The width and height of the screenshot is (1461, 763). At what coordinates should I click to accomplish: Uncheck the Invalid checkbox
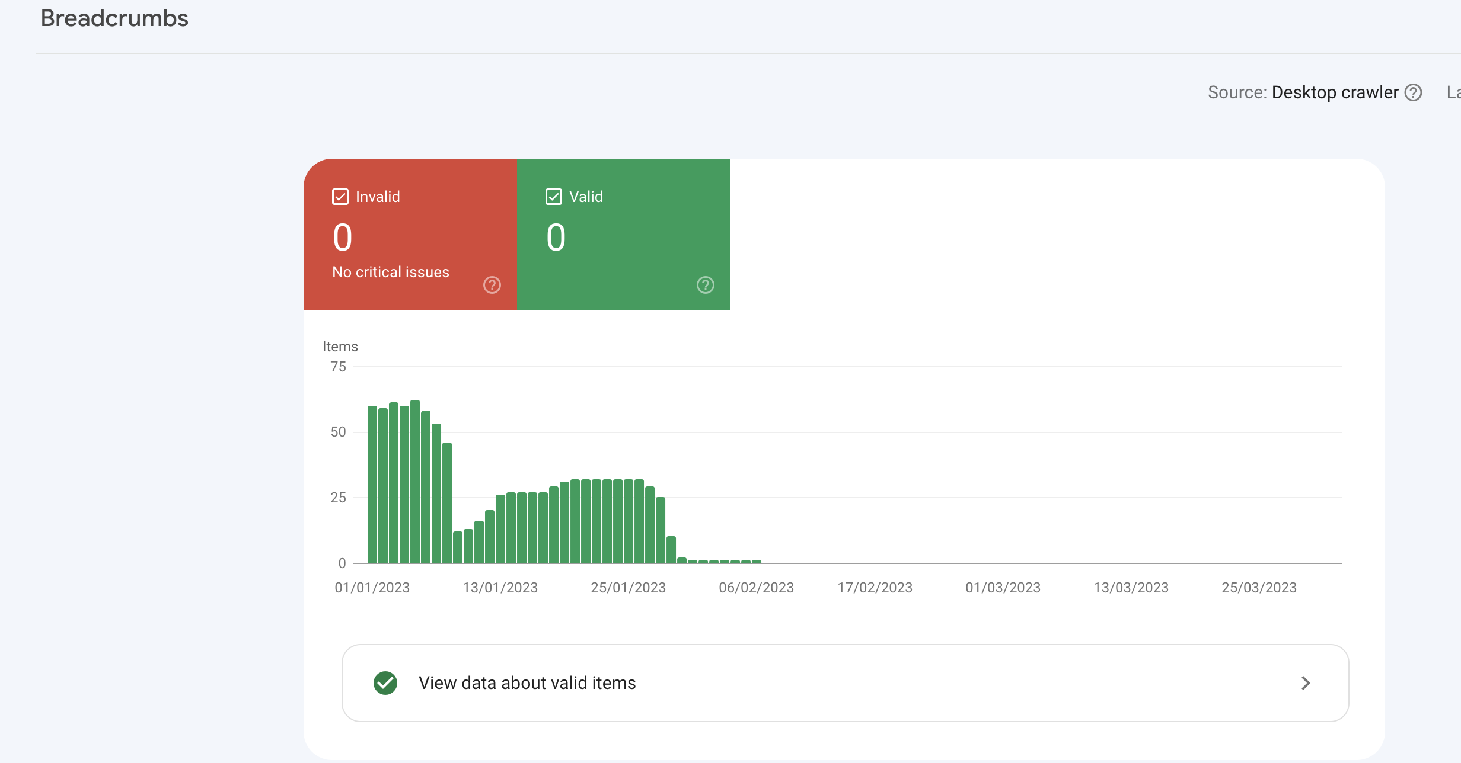[x=340, y=197]
